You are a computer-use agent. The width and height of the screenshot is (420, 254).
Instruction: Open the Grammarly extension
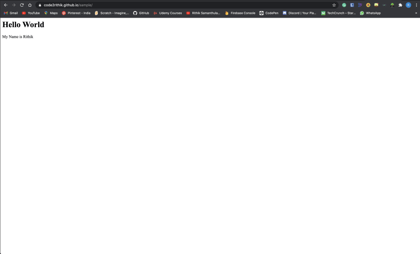pos(344,5)
